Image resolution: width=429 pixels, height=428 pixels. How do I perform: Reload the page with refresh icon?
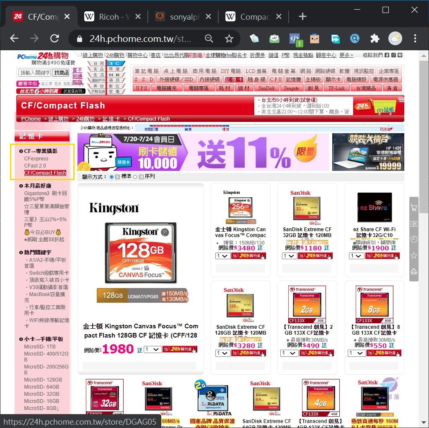point(54,39)
